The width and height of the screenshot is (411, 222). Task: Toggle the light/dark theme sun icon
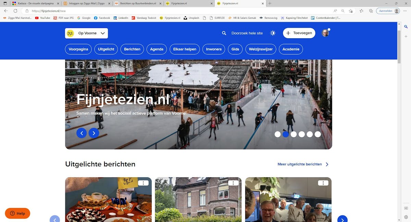coord(273,33)
